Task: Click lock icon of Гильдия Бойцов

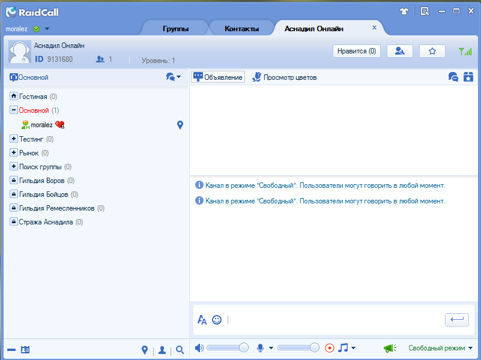Action: coord(13,194)
